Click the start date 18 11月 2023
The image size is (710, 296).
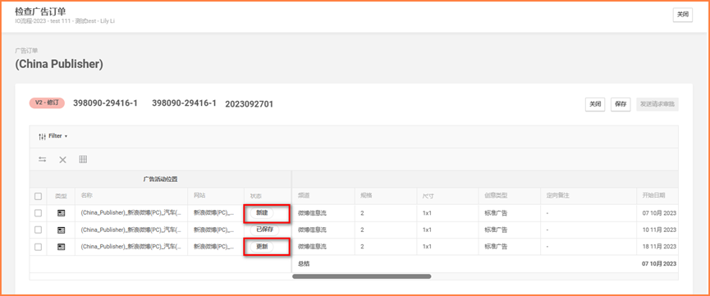[x=659, y=247]
